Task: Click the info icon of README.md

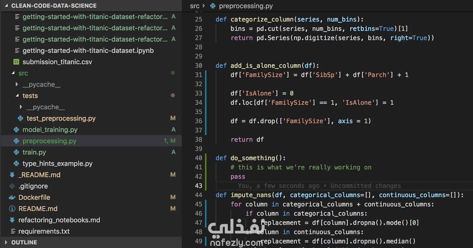Action: click(12, 209)
